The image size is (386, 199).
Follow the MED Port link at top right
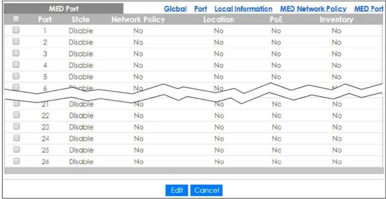(x=369, y=9)
